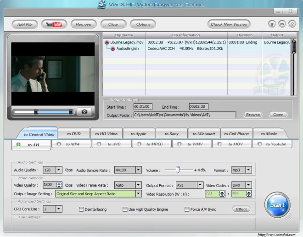Viewport: 303px width, 237px height.
Task: Click the user registration icon
Action: [x=272, y=24]
